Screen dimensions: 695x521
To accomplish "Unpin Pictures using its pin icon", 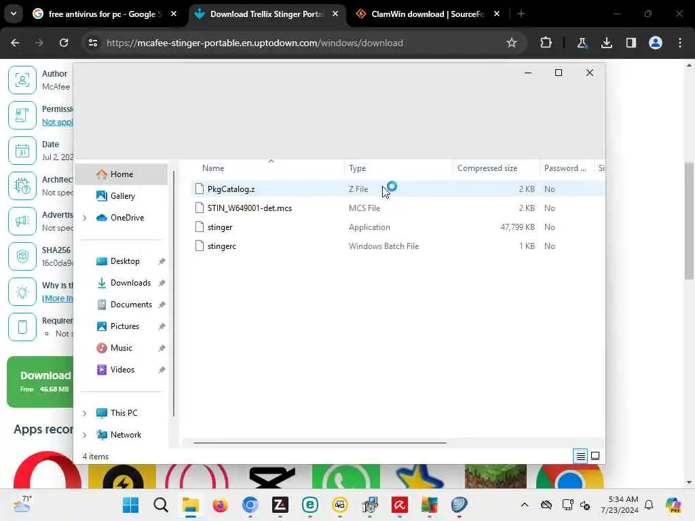I will coord(162,326).
